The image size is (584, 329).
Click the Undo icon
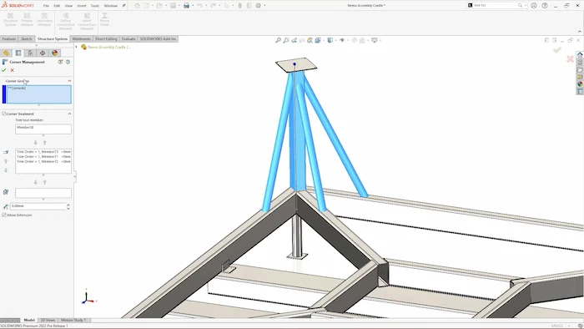point(199,6)
